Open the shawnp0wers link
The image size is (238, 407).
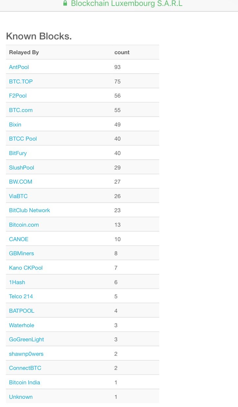(26, 354)
